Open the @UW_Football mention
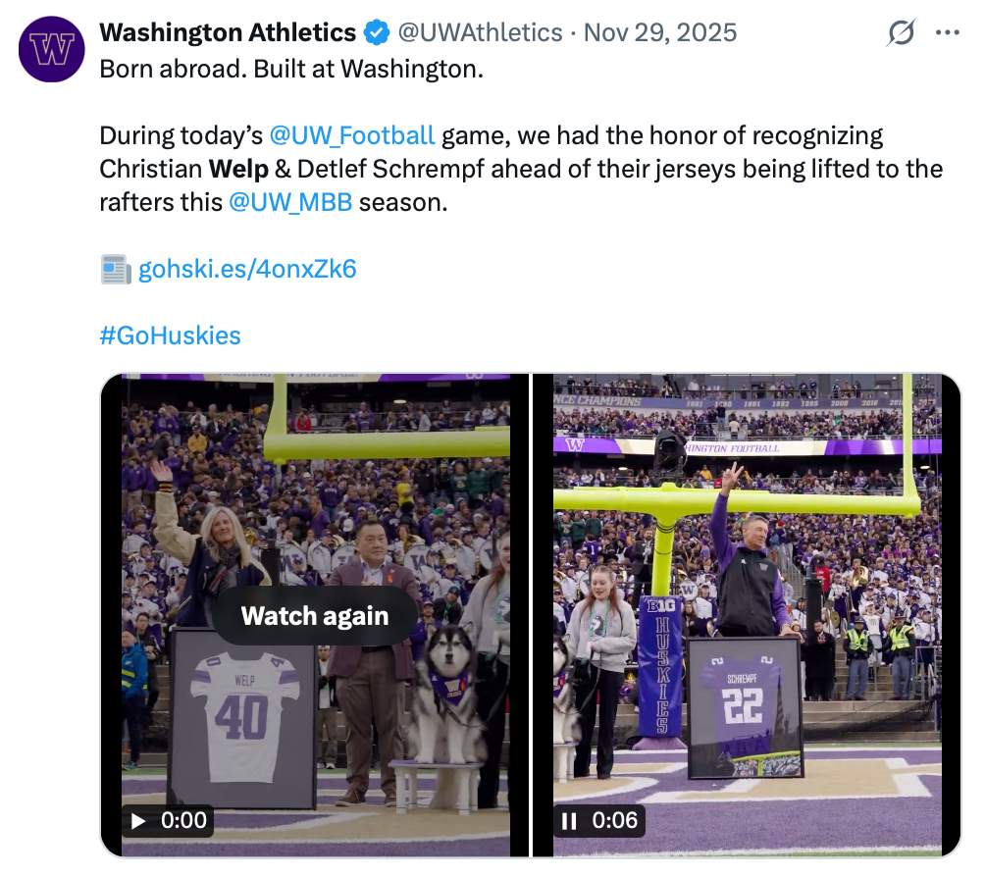The image size is (985, 877). pyautogui.click(x=351, y=135)
